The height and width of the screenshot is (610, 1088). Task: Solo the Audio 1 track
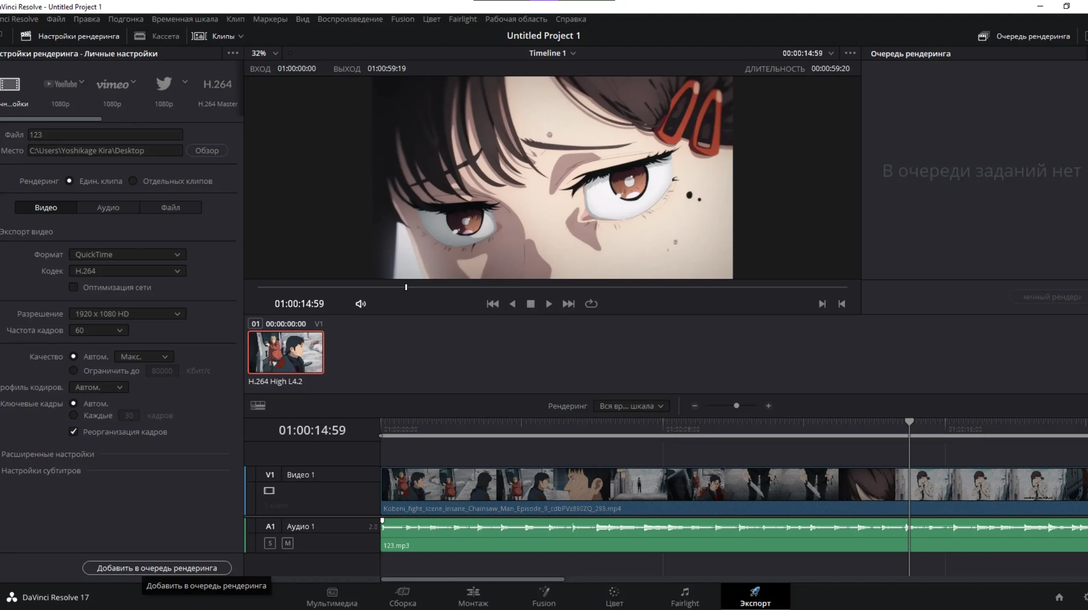[270, 543]
